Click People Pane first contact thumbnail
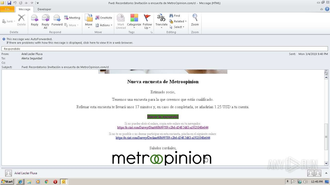The image size is (330, 185). (311, 173)
